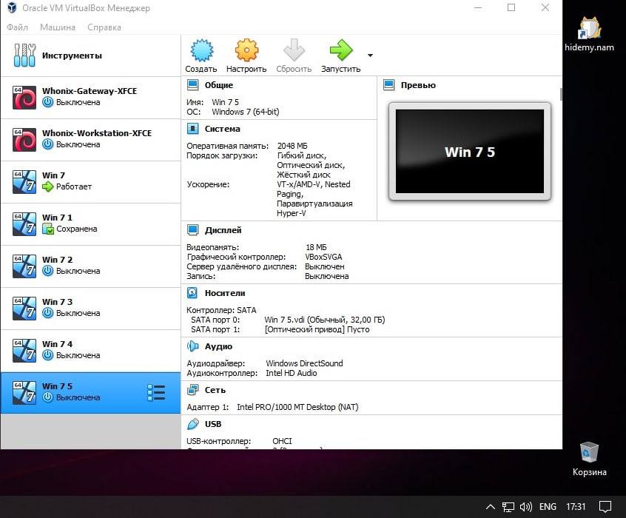Click the Сеть section header
This screenshot has width=626, height=518.
(x=215, y=390)
